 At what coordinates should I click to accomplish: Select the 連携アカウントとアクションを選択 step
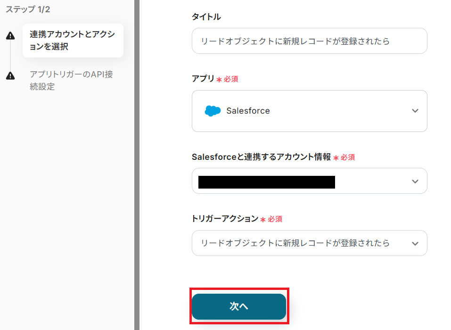point(73,41)
